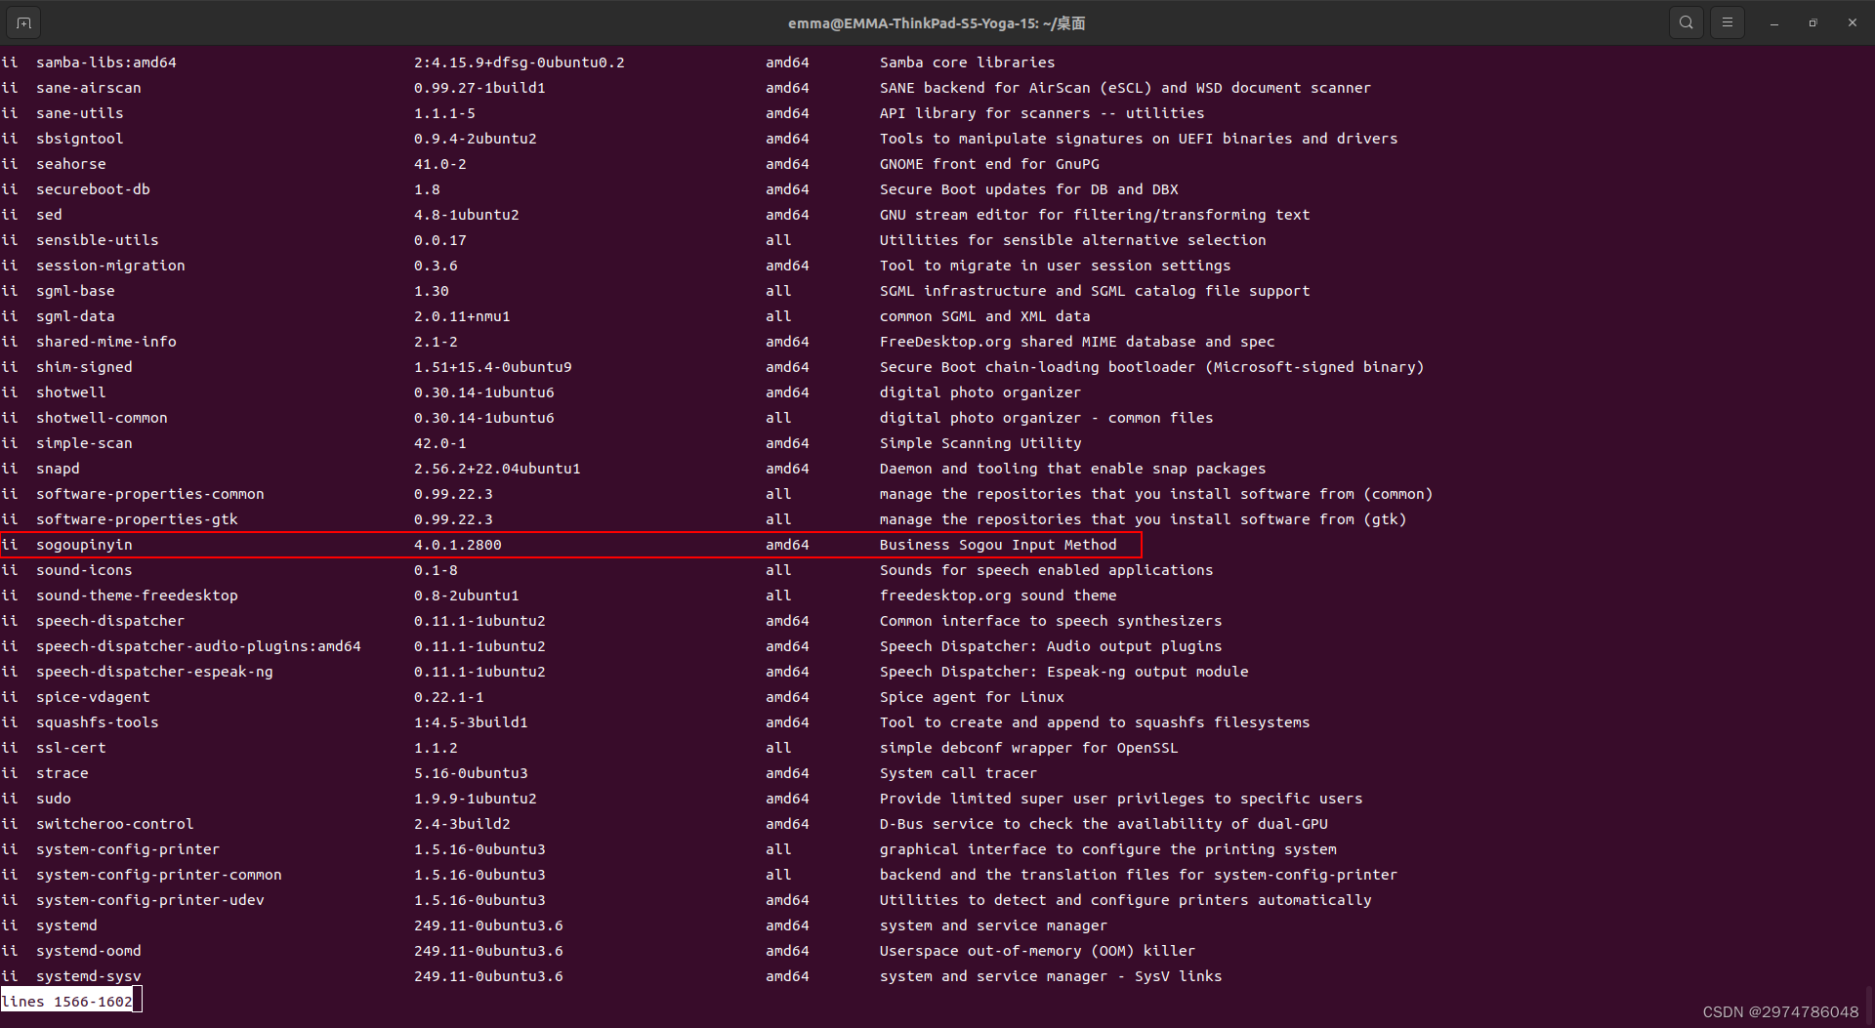The height and width of the screenshot is (1028, 1875).
Task: Click package name sane-utils
Action: click(x=80, y=113)
